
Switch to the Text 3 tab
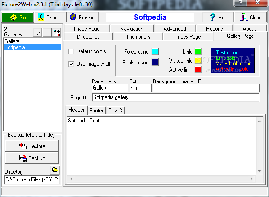(115, 111)
